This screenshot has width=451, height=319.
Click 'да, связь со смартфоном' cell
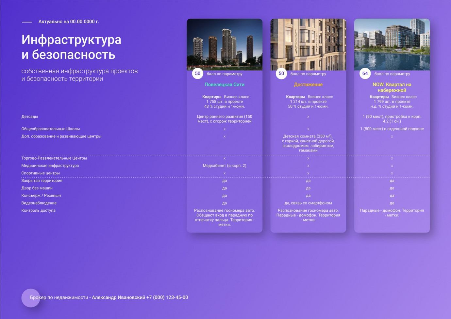click(x=308, y=203)
